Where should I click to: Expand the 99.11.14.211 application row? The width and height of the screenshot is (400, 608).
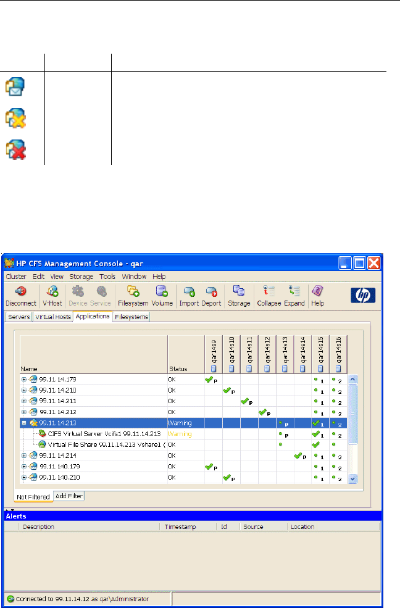point(24,401)
